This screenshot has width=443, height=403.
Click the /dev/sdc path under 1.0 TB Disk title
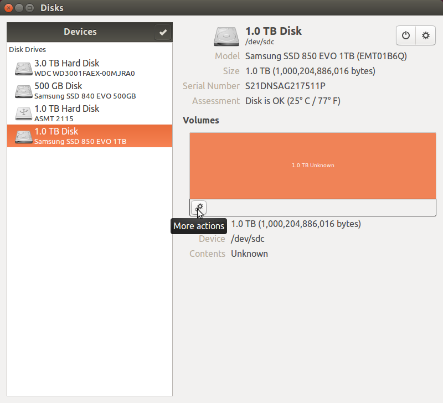[260, 42]
